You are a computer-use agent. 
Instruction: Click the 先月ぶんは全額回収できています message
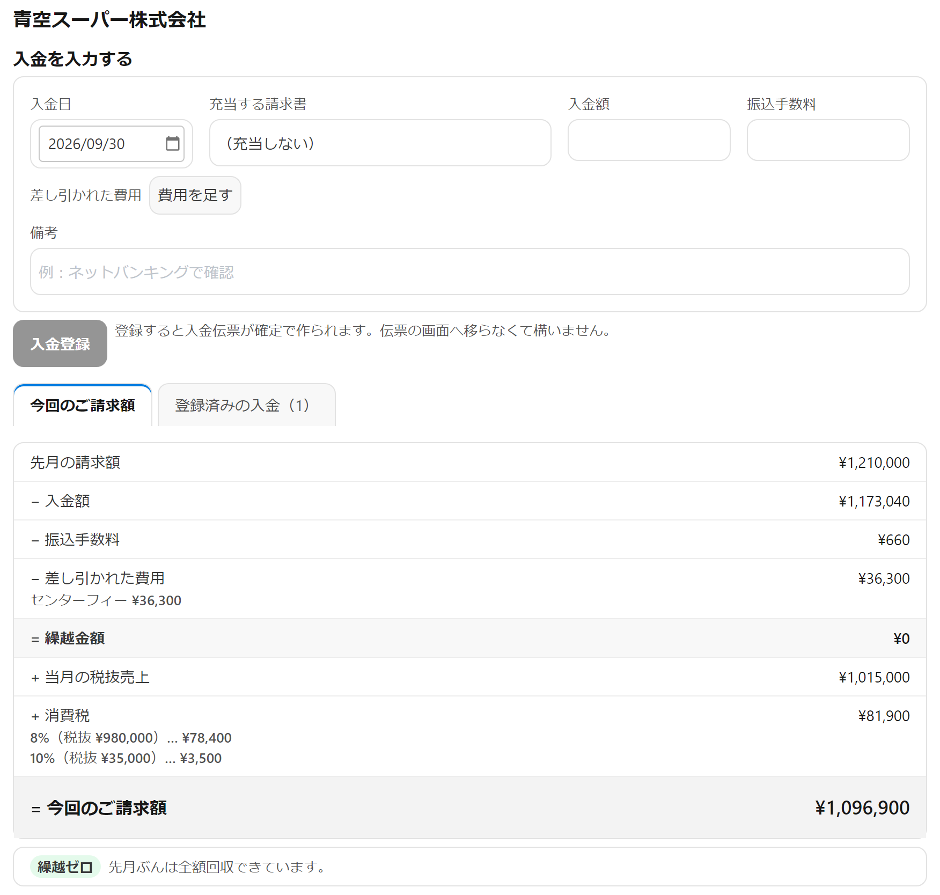[x=217, y=867]
